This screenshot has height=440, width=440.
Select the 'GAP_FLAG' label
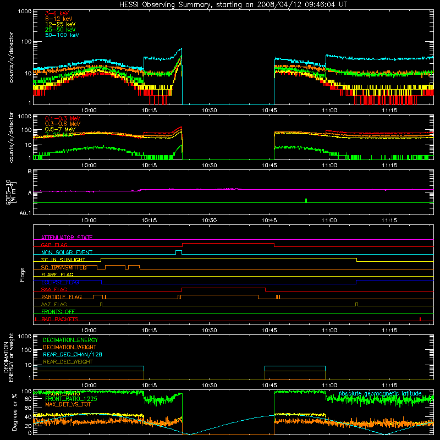click(54, 245)
